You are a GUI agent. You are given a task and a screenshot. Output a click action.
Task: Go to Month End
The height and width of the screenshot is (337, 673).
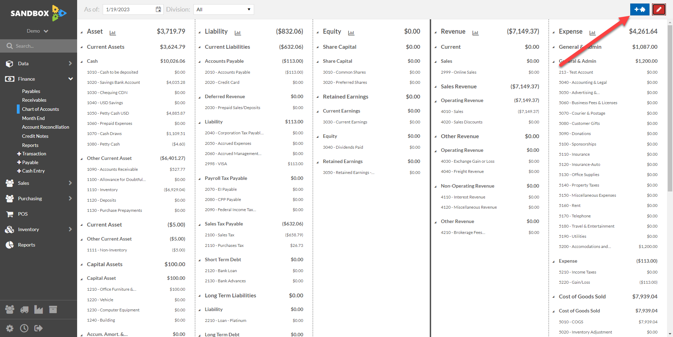(34, 118)
